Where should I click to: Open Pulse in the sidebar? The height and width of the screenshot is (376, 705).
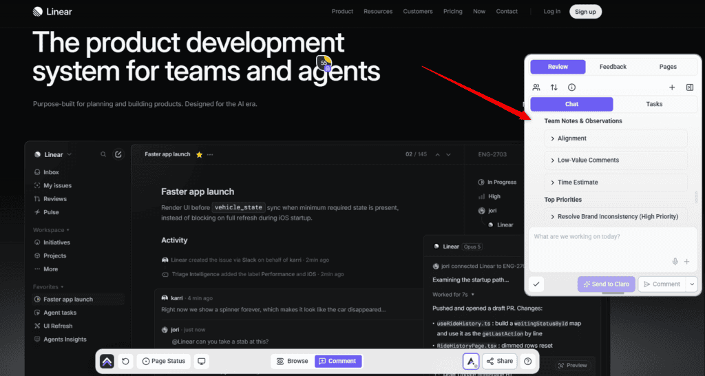tap(47, 212)
